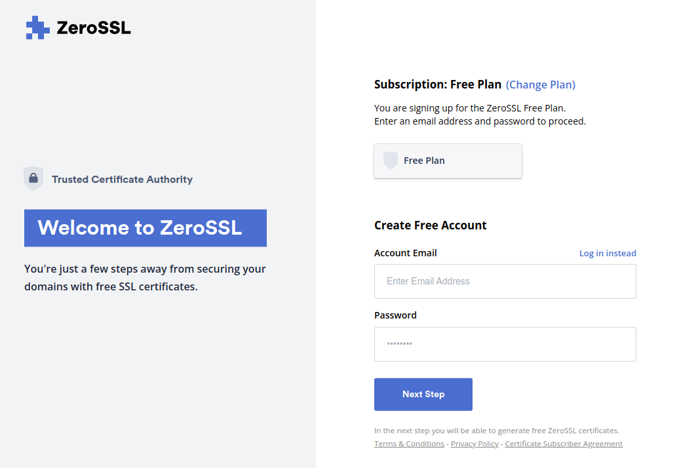Click the ZeroSSL wordmark text

[94, 28]
